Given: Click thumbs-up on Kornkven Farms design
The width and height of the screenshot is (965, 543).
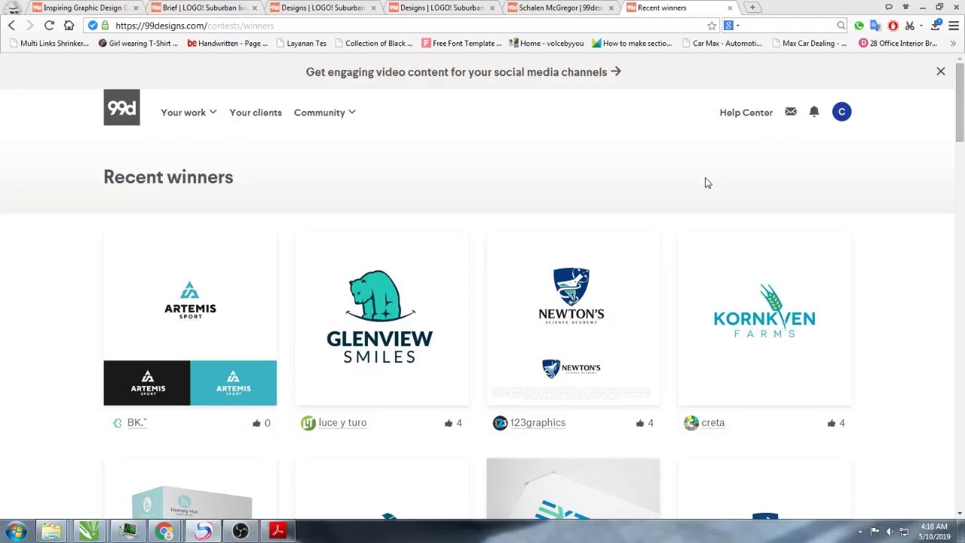Looking at the screenshot, I should 832,423.
